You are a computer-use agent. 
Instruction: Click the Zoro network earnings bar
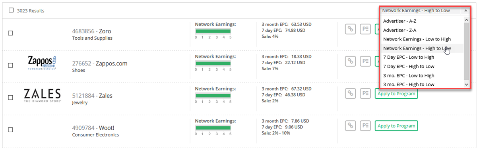tap(213, 31)
